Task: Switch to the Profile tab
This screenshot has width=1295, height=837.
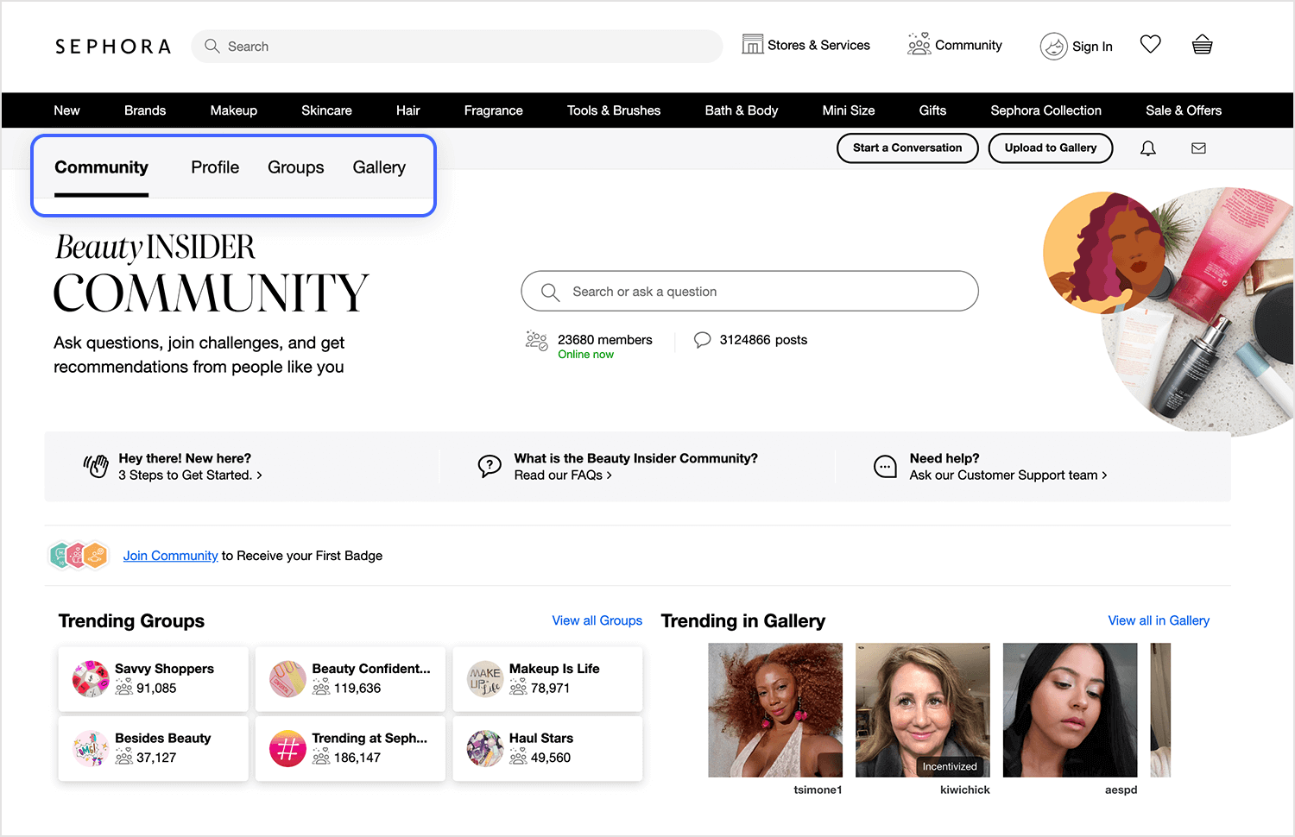Action: 215,167
